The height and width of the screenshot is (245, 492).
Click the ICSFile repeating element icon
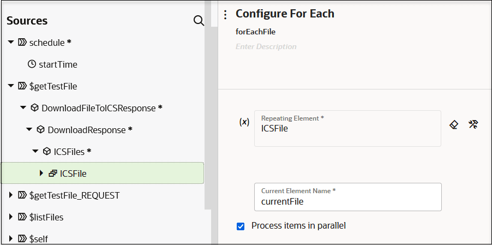pos(53,174)
